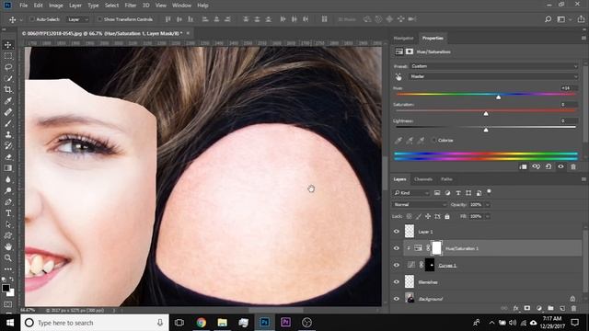The image size is (589, 331).
Task: Create a new layer in Layers panel
Action: pyautogui.click(x=562, y=308)
